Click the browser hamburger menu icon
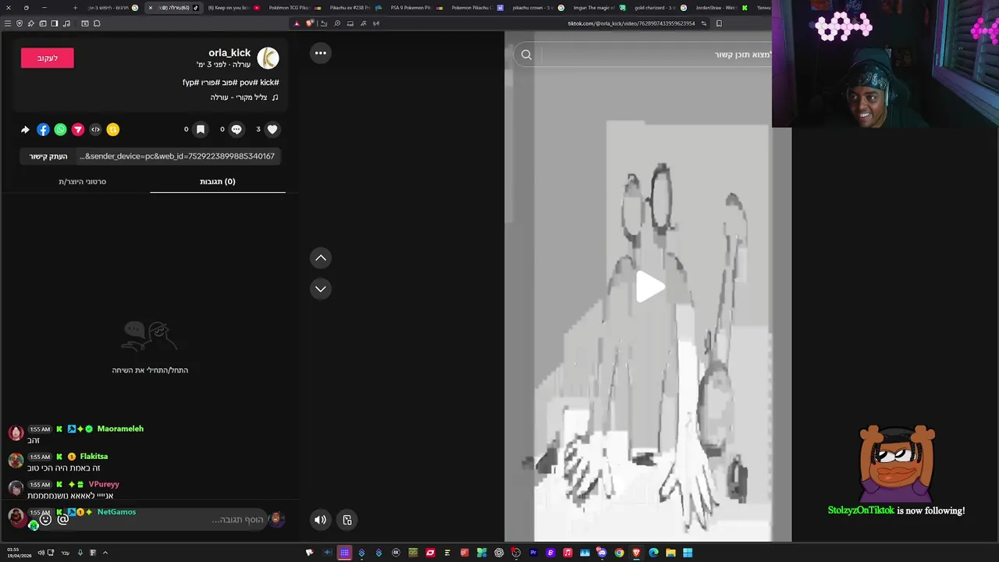 point(8,23)
